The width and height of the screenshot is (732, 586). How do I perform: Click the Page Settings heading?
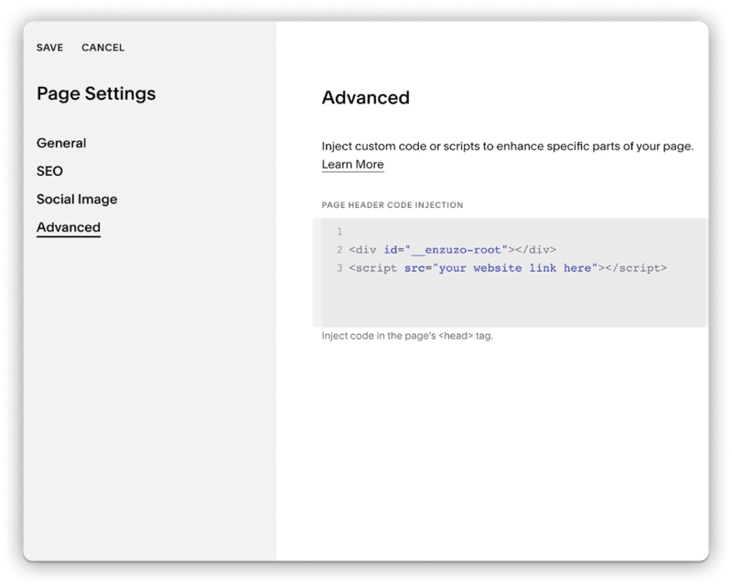[96, 94]
